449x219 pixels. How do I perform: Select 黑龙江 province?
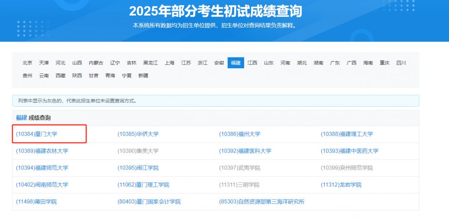(x=151, y=63)
